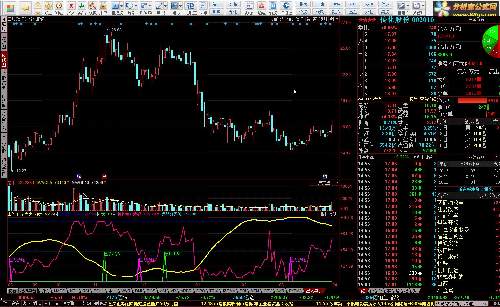Image resolution: width=500 pixels, height=307 pixels.
Task: Switch to the MACD indicator tab
Action: pyautogui.click(x=60, y=291)
